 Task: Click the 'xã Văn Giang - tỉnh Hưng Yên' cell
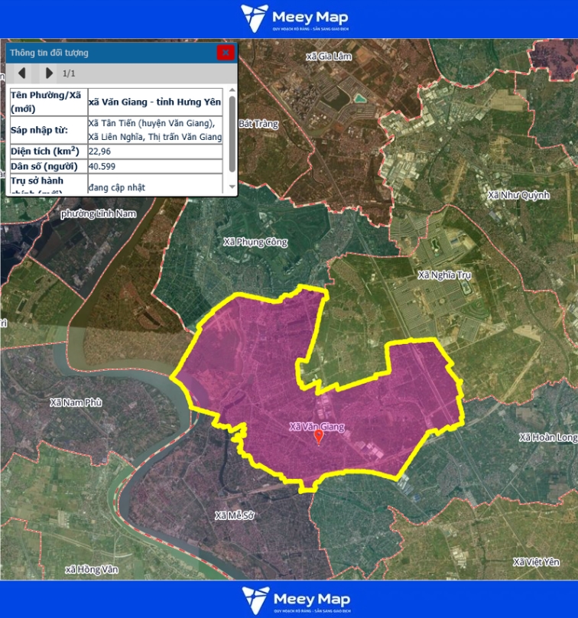(154, 102)
